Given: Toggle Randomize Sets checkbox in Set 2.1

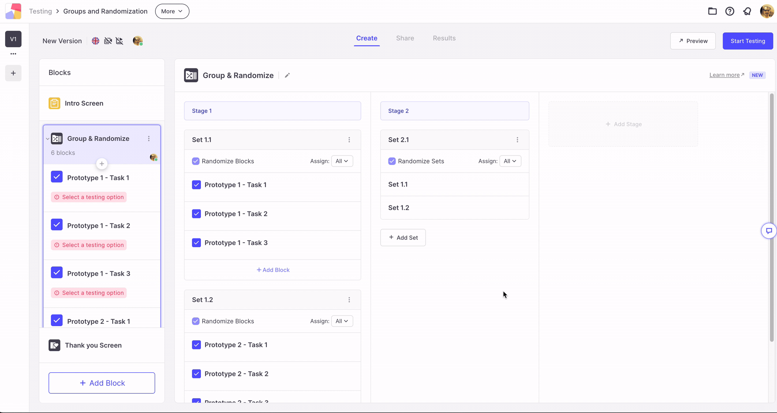Looking at the screenshot, I should (392, 161).
